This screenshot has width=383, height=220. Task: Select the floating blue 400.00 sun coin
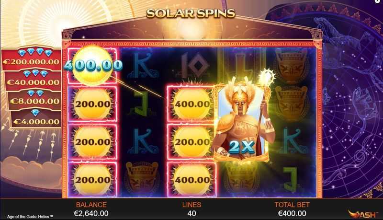(x=93, y=65)
